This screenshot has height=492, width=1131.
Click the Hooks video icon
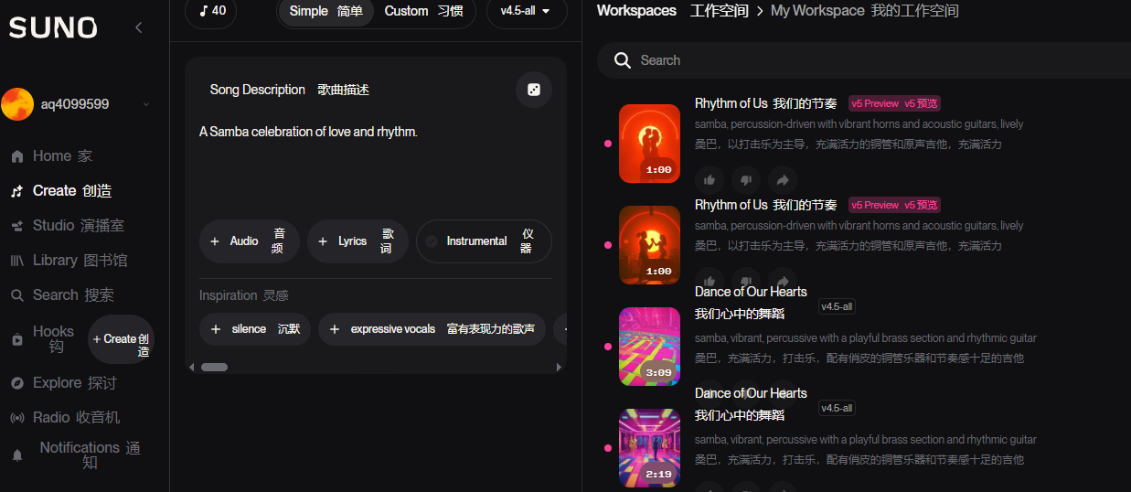[16, 340]
